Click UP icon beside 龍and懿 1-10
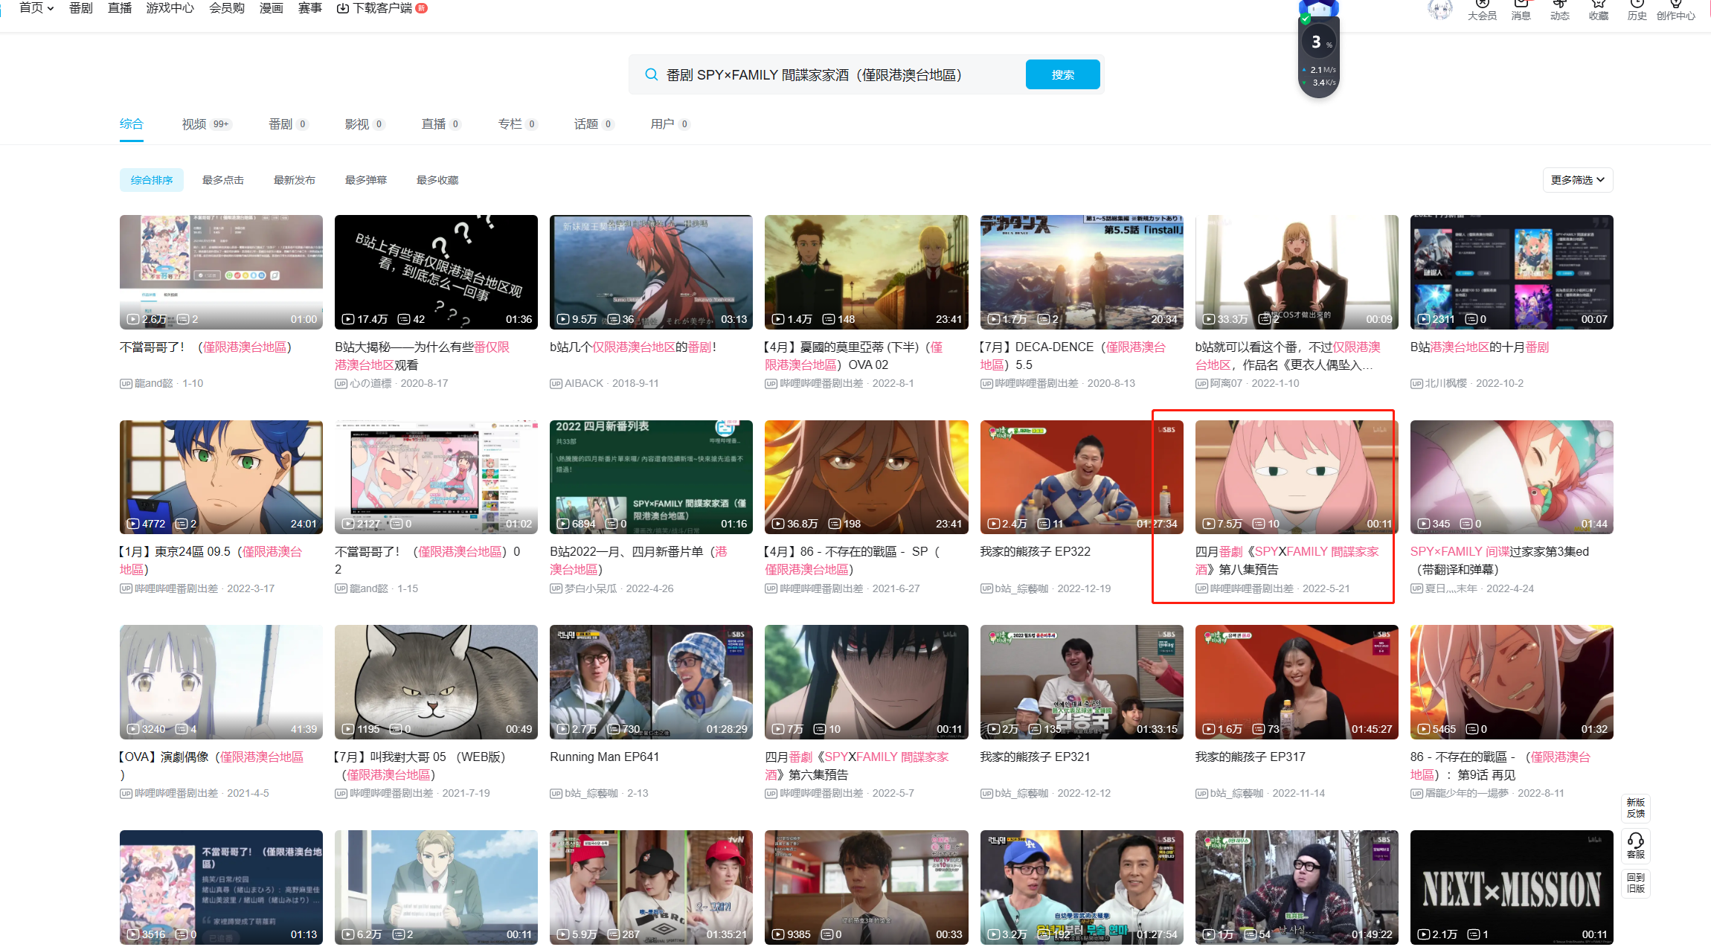 [x=126, y=384]
